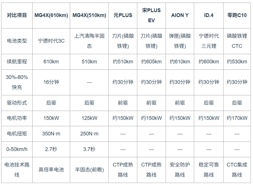Click the 16分钟 fast-charge cell
Screen dimensions: 253x185
pyautogui.click(x=51, y=82)
